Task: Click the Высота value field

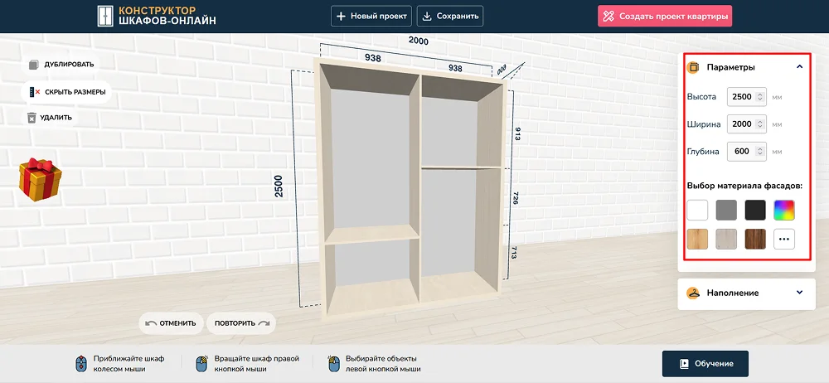Action: coord(747,97)
